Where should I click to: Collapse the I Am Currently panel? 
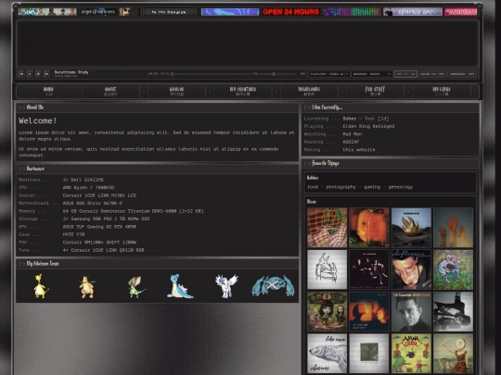[x=307, y=107]
